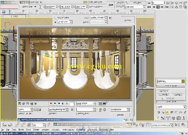Clear the render frame window with X
This screenshot has width=188, height=135.
[36, 104]
